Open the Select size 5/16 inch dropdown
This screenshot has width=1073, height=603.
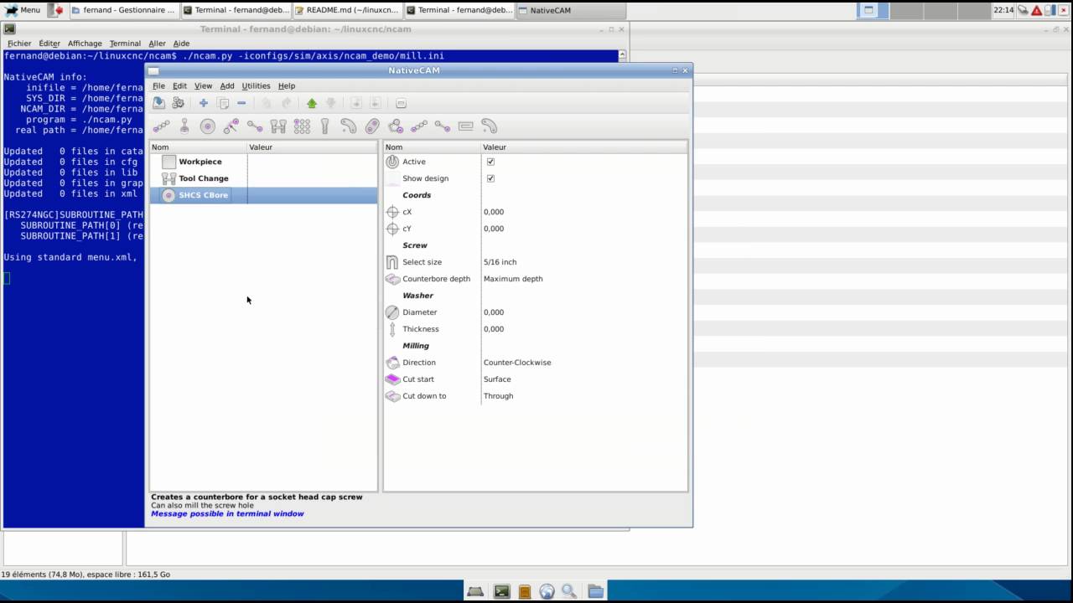point(584,262)
